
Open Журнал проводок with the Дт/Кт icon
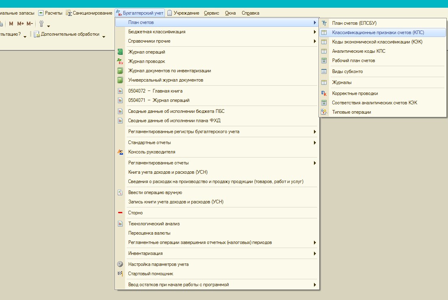[146, 61]
